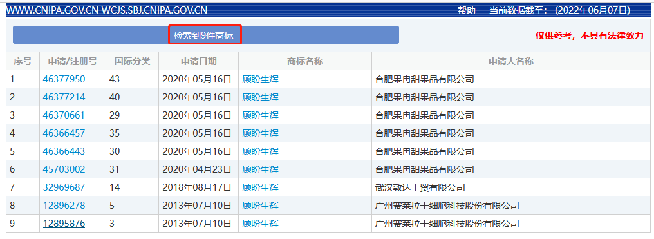Click 顾盼生辉 trademark in row 3
The width and height of the screenshot is (654, 239).
(x=260, y=115)
